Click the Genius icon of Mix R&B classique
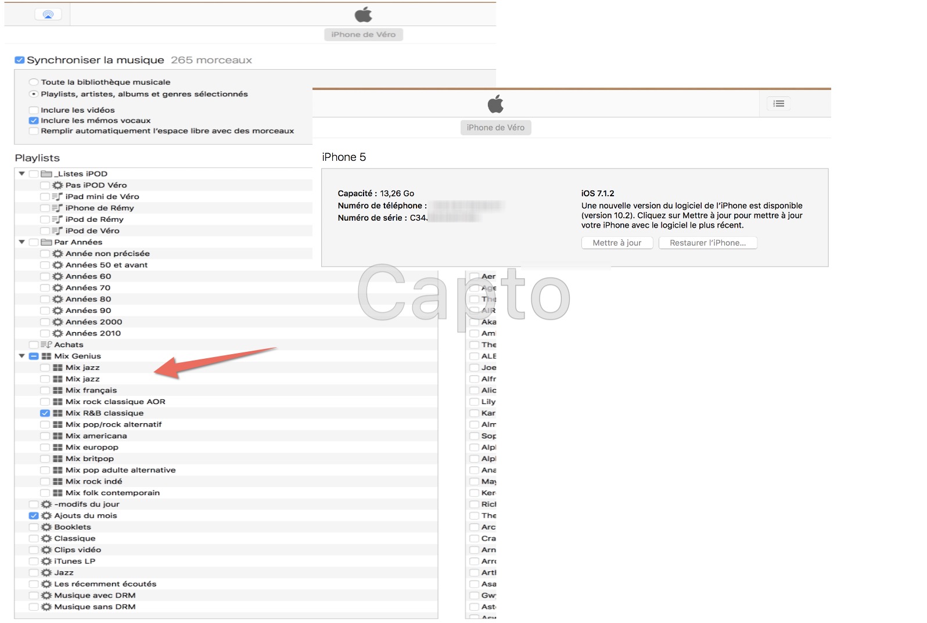This screenshot has height=623, width=927. click(x=58, y=413)
